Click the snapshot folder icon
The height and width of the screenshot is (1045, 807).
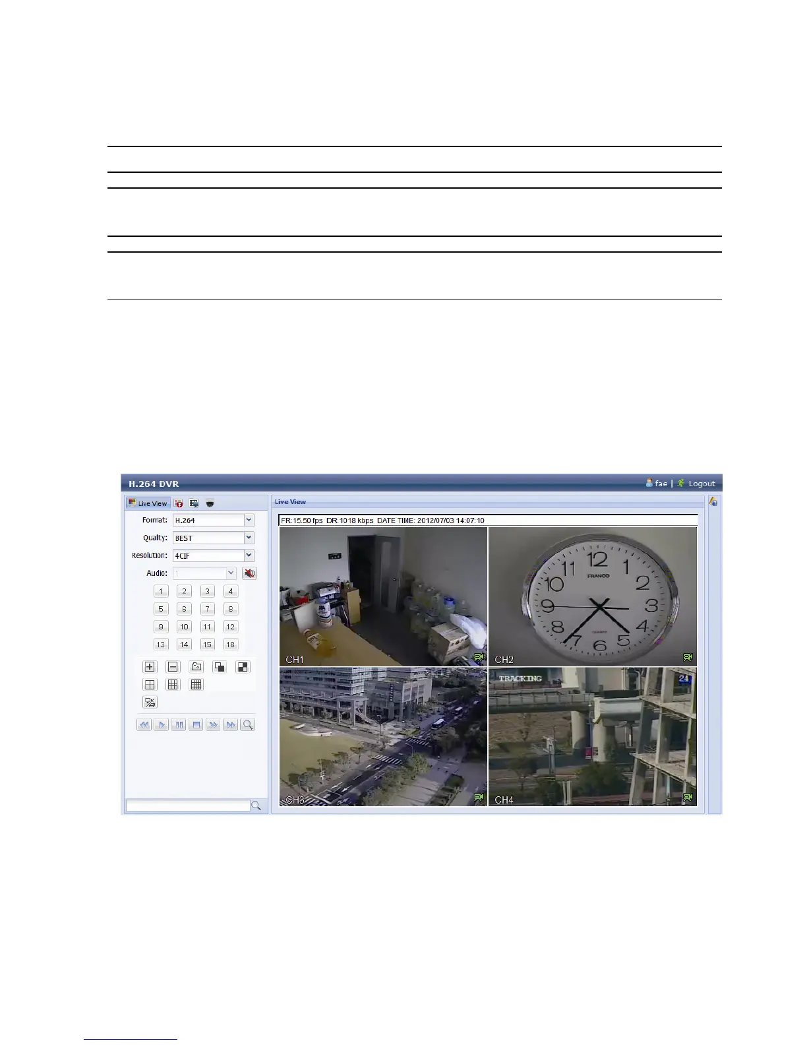pyautogui.click(x=196, y=667)
